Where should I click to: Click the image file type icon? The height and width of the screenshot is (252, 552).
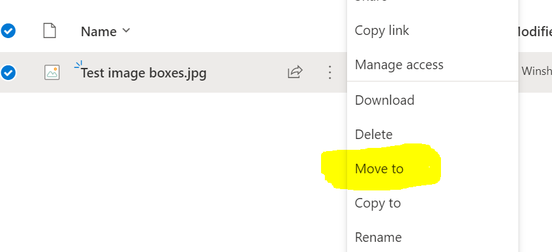(52, 72)
